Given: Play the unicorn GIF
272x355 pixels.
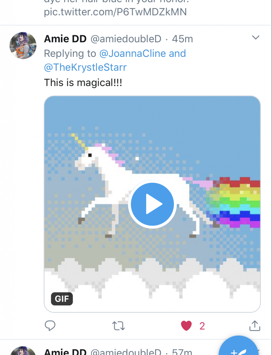Looking at the screenshot, I should tap(152, 204).
